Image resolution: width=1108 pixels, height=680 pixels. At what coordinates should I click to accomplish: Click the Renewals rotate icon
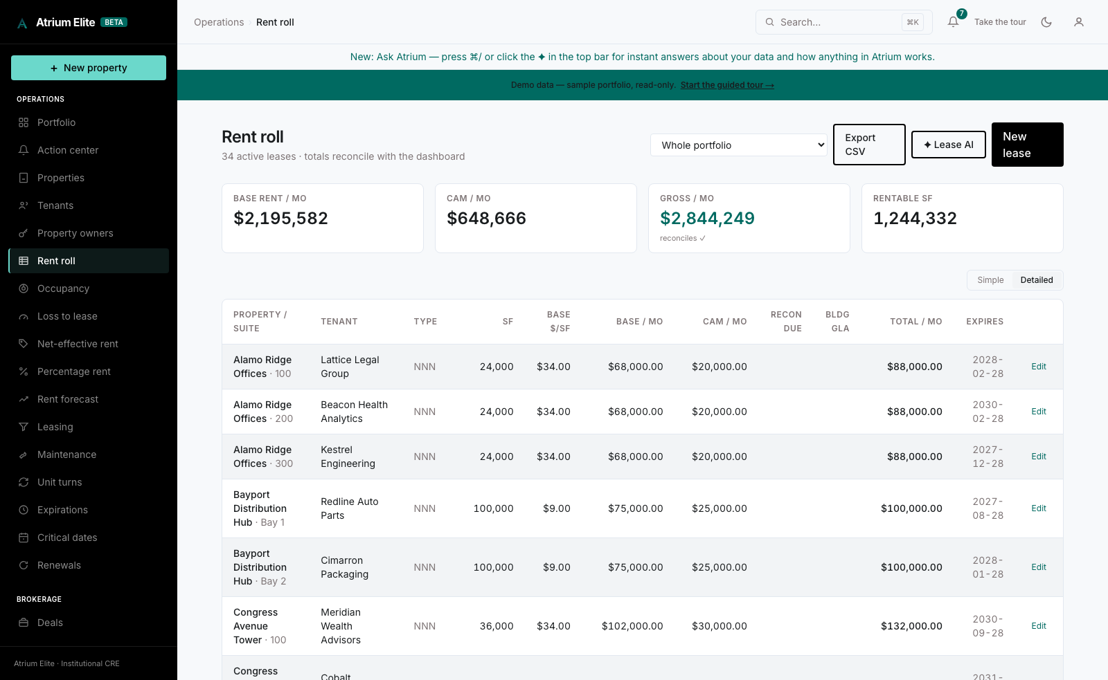click(24, 565)
